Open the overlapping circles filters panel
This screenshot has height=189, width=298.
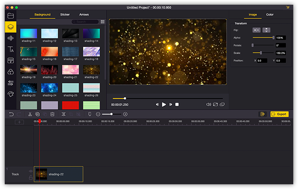coord(10,72)
